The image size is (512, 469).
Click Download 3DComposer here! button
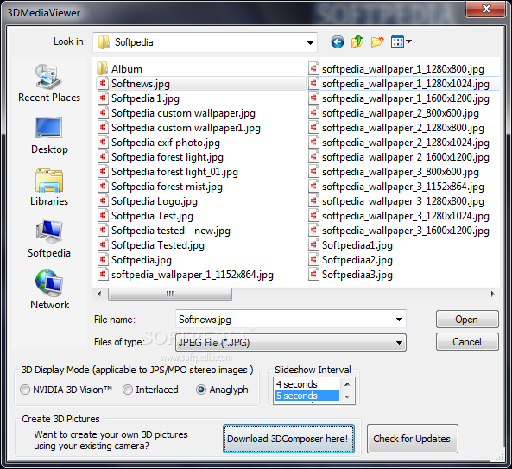pos(288,439)
